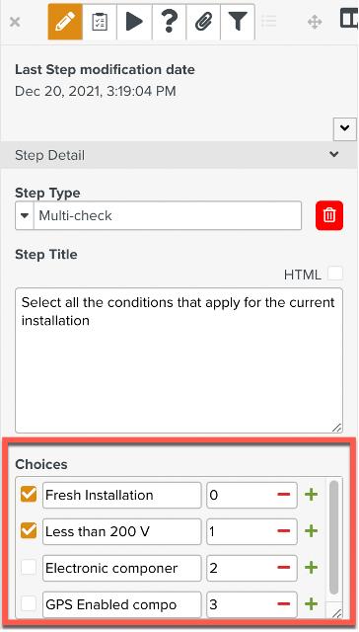The image size is (359, 632).
Task: Open the clipboard checklist tab icon
Action: click(x=100, y=22)
